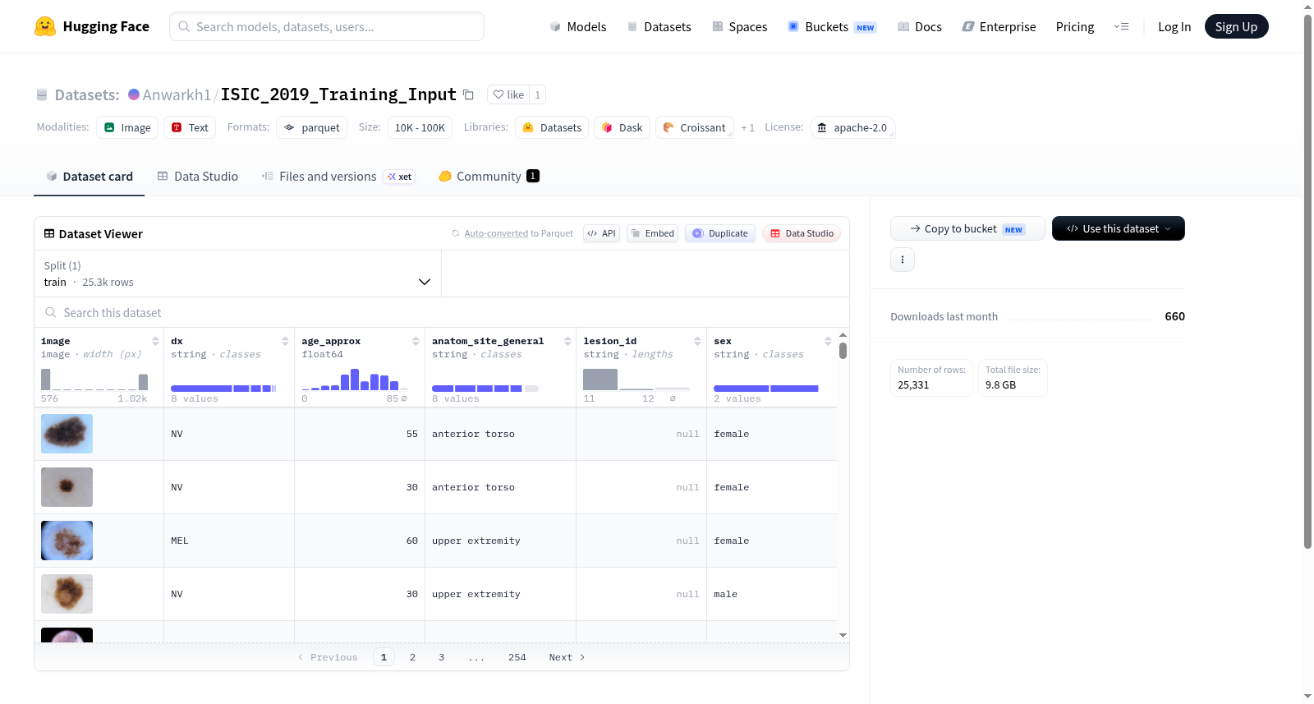Open the first row lesion thumbnail
This screenshot has height=704, width=1314.
[x=67, y=434]
